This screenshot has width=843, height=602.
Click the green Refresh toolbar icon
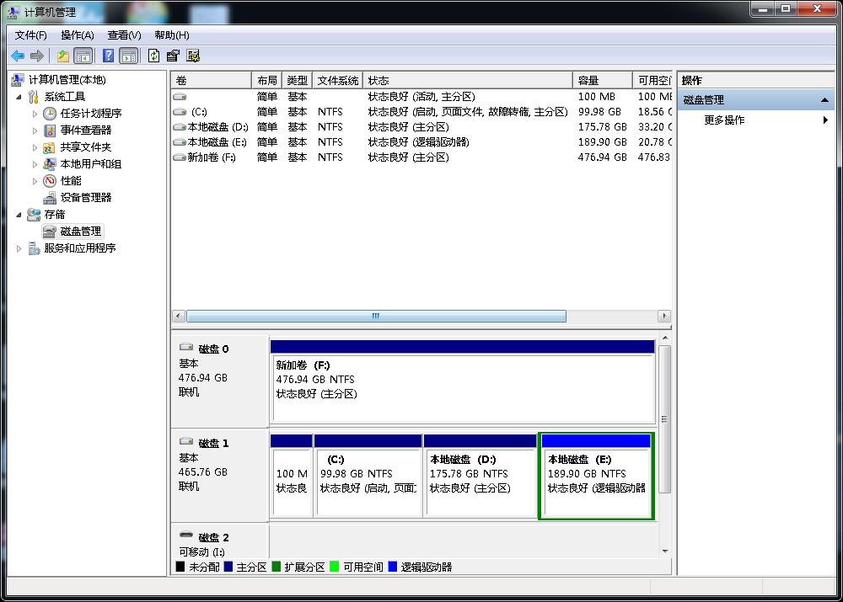tap(153, 56)
